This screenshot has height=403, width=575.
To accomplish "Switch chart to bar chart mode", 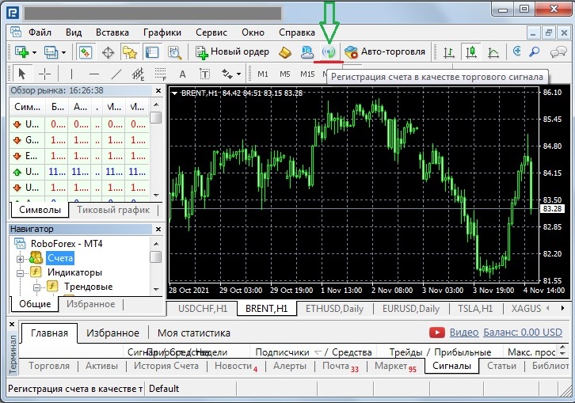I will tap(450, 52).
